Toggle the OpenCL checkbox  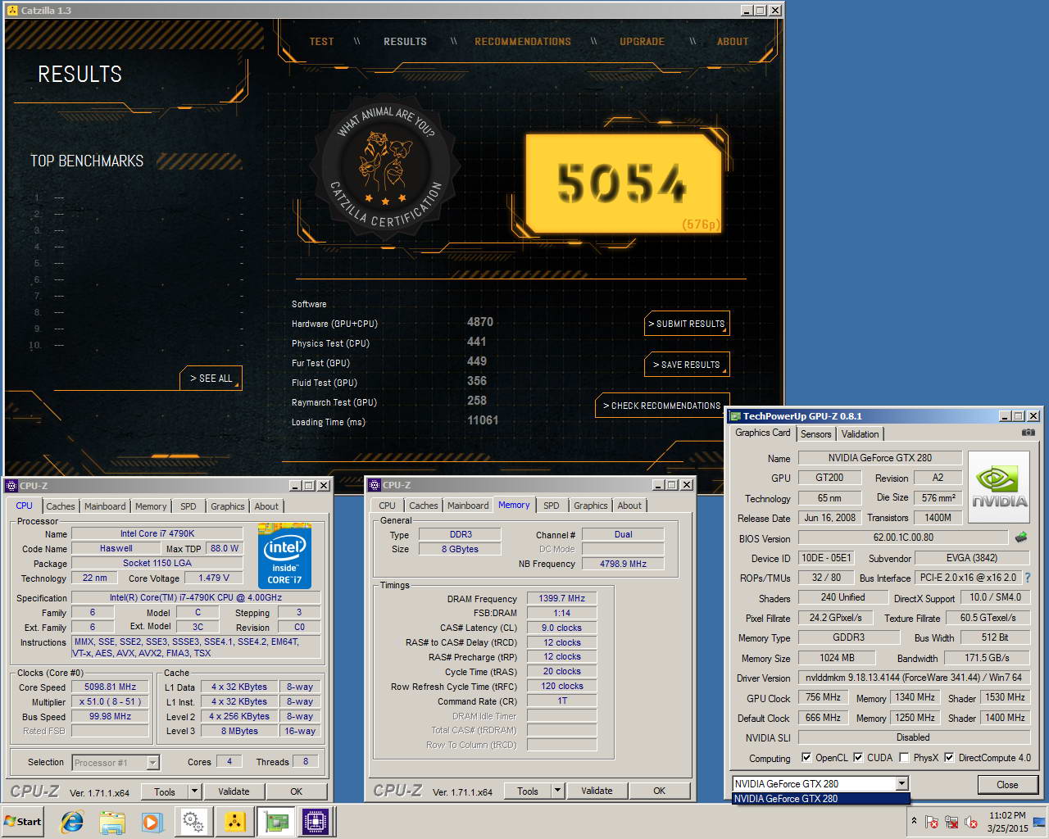point(806,757)
